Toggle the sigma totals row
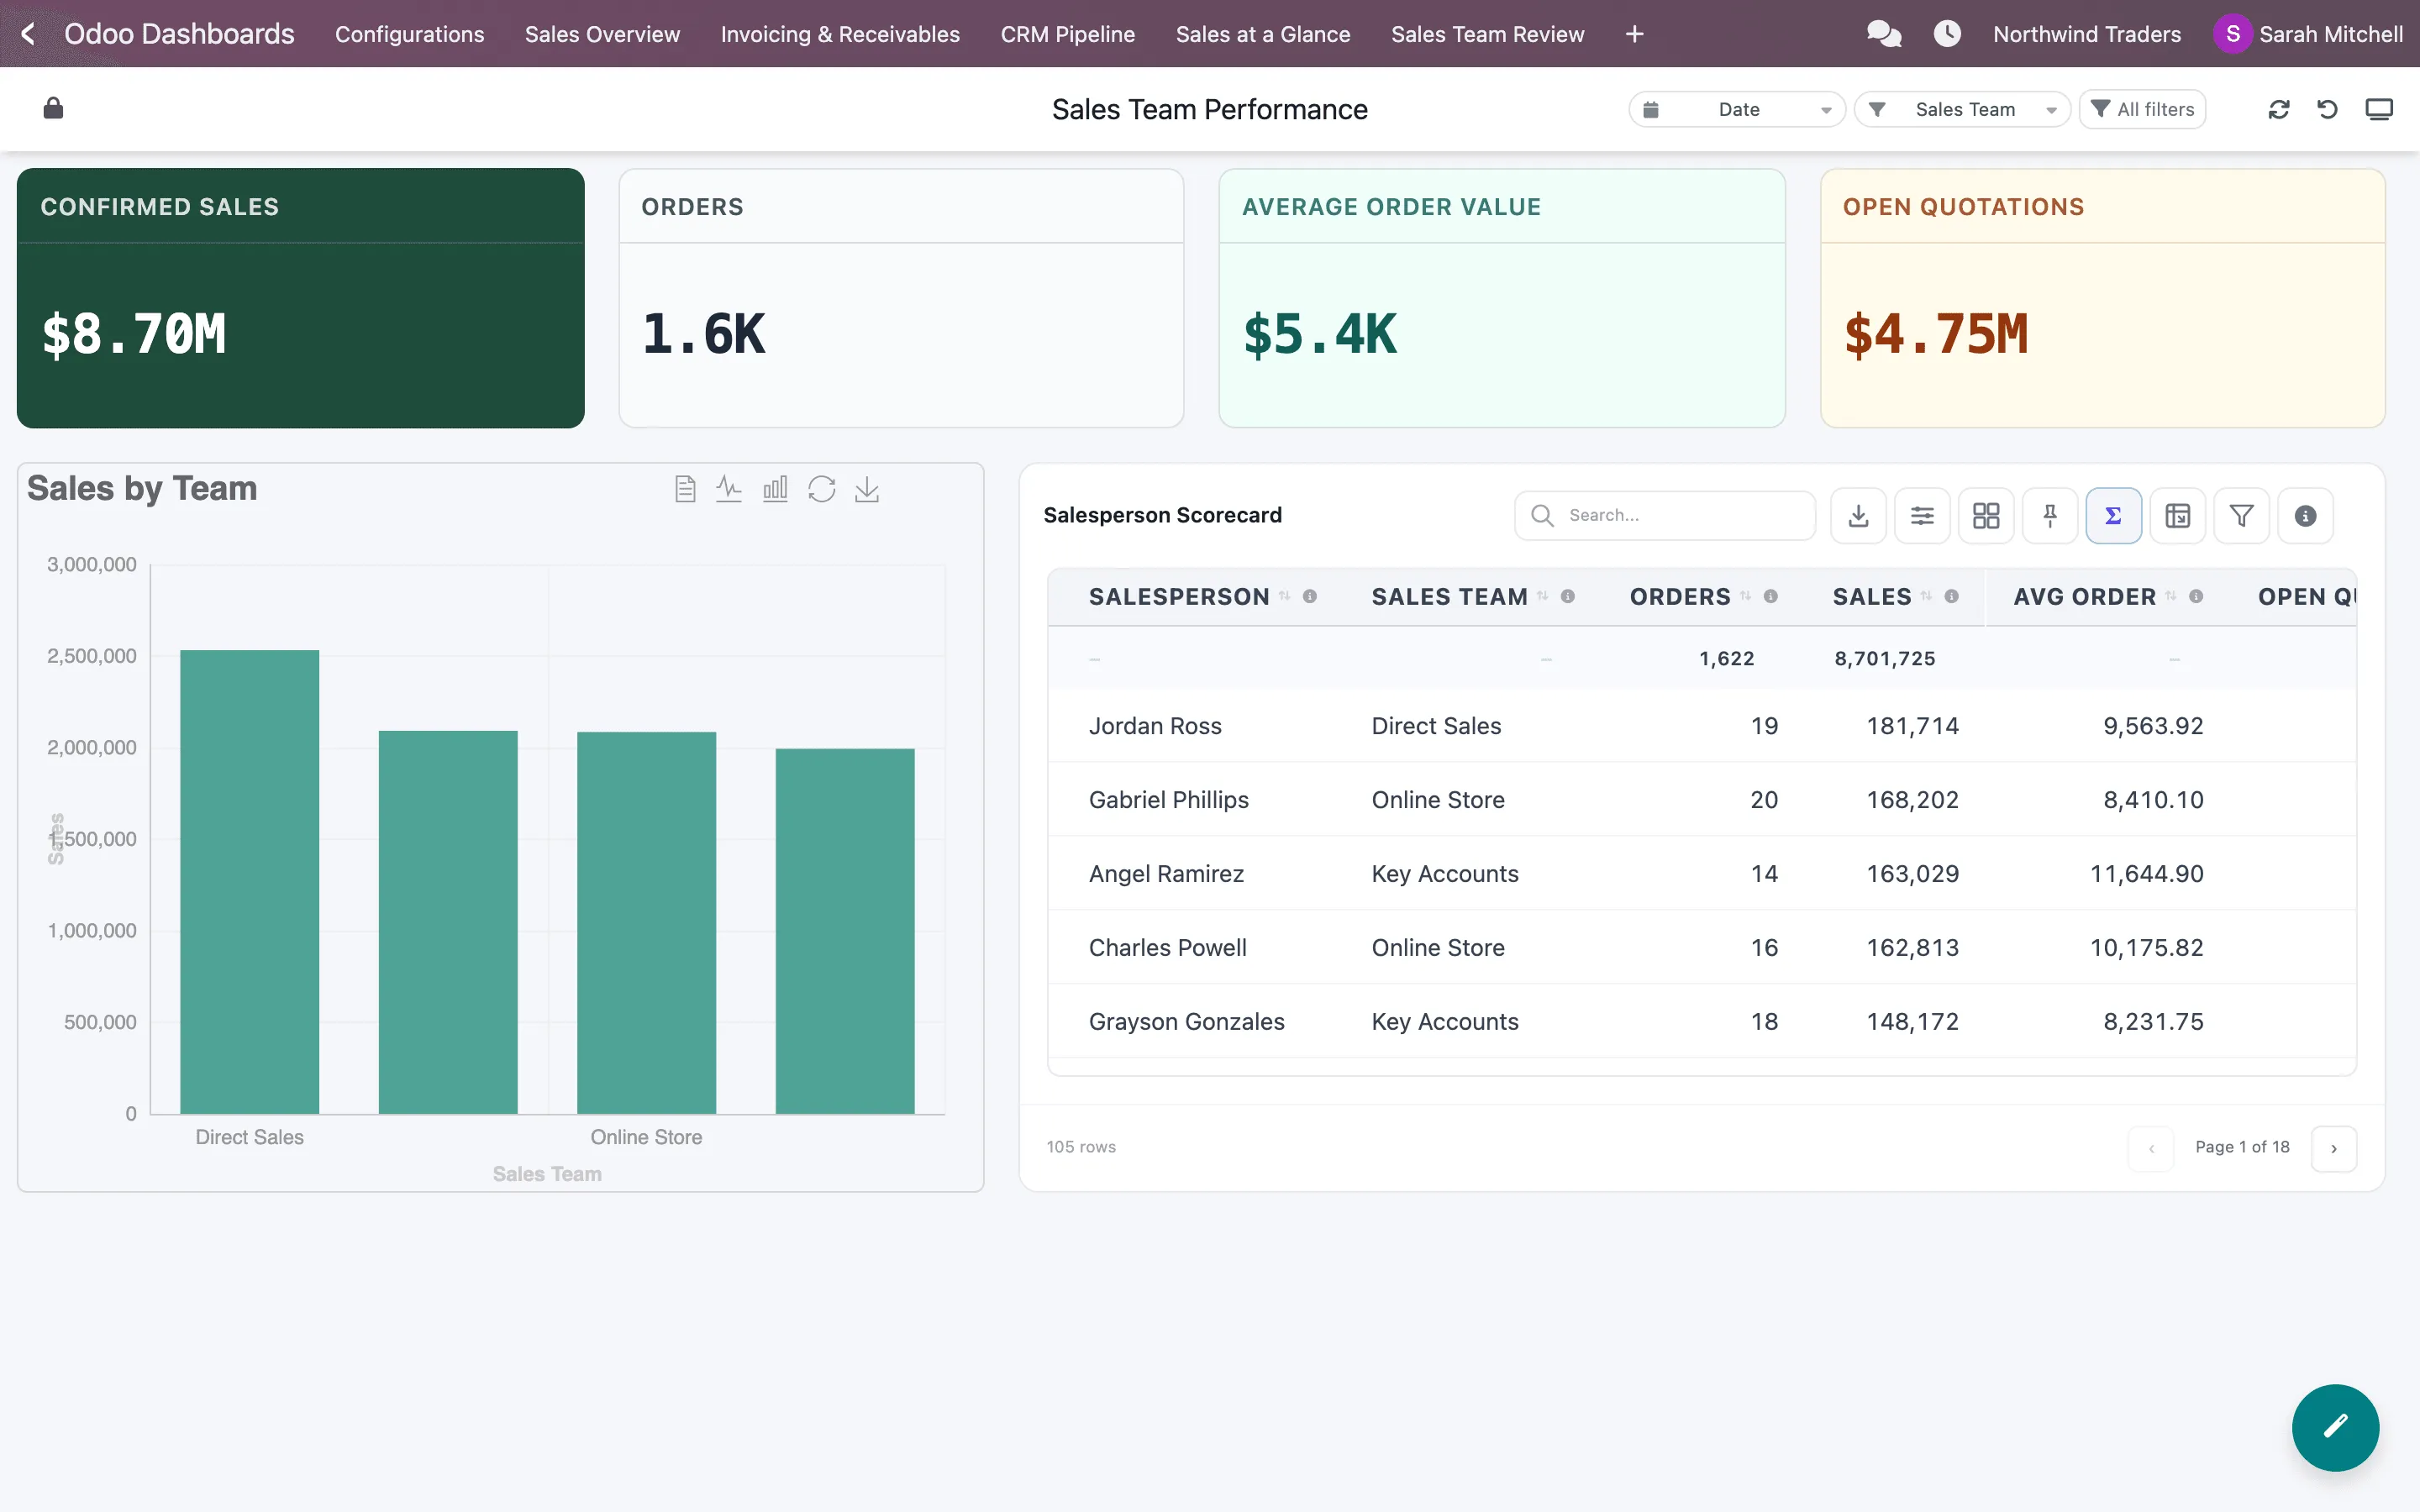 tap(2114, 516)
